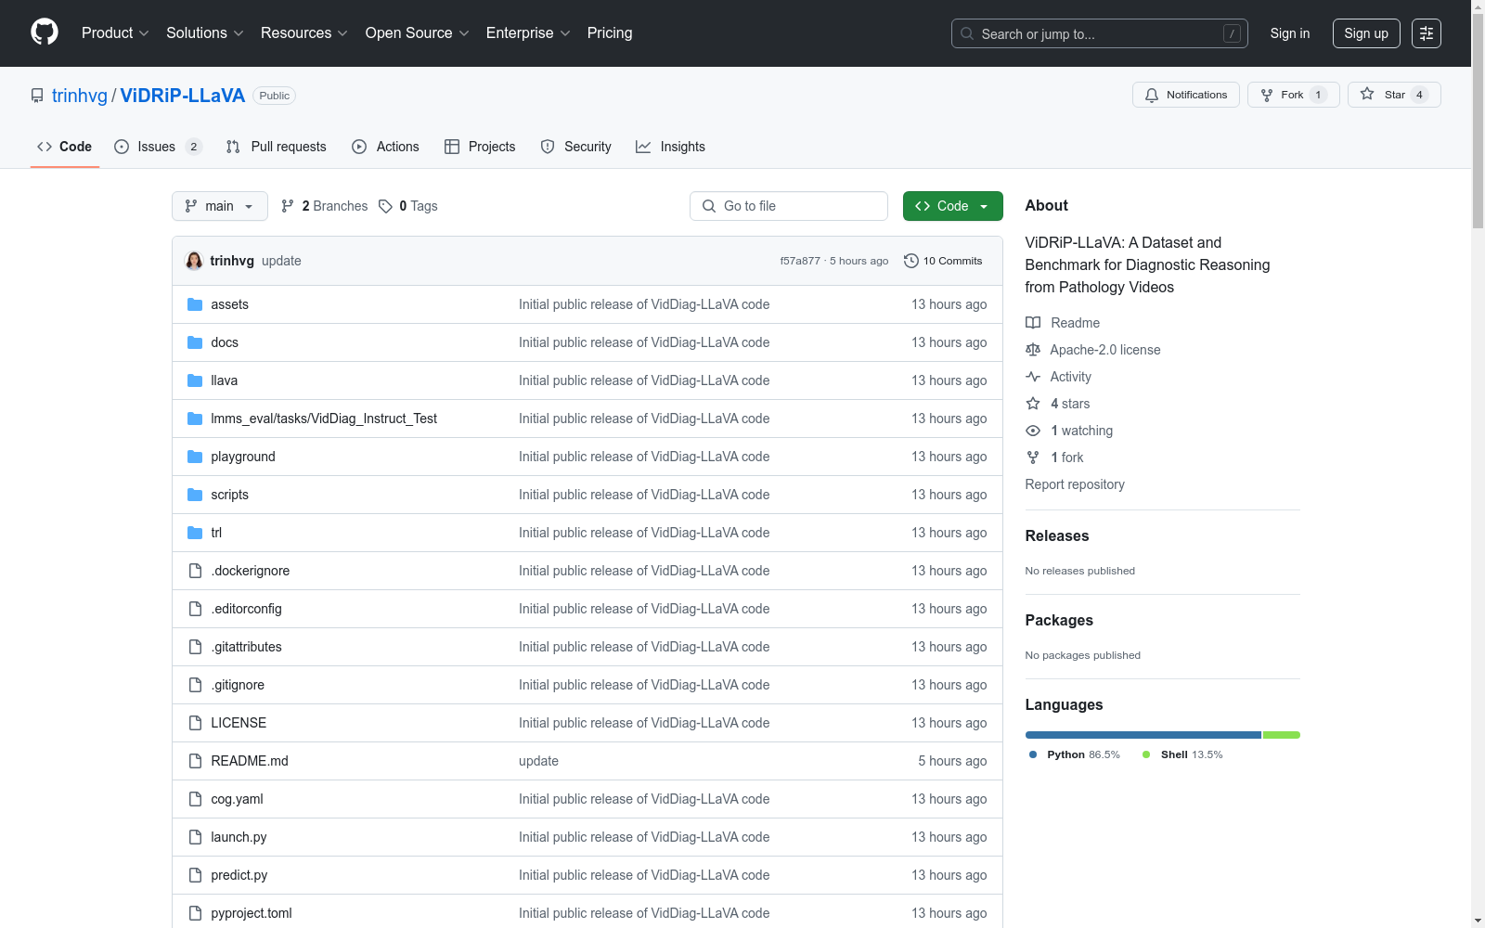Click the Notifications bell button

tap(1186, 95)
